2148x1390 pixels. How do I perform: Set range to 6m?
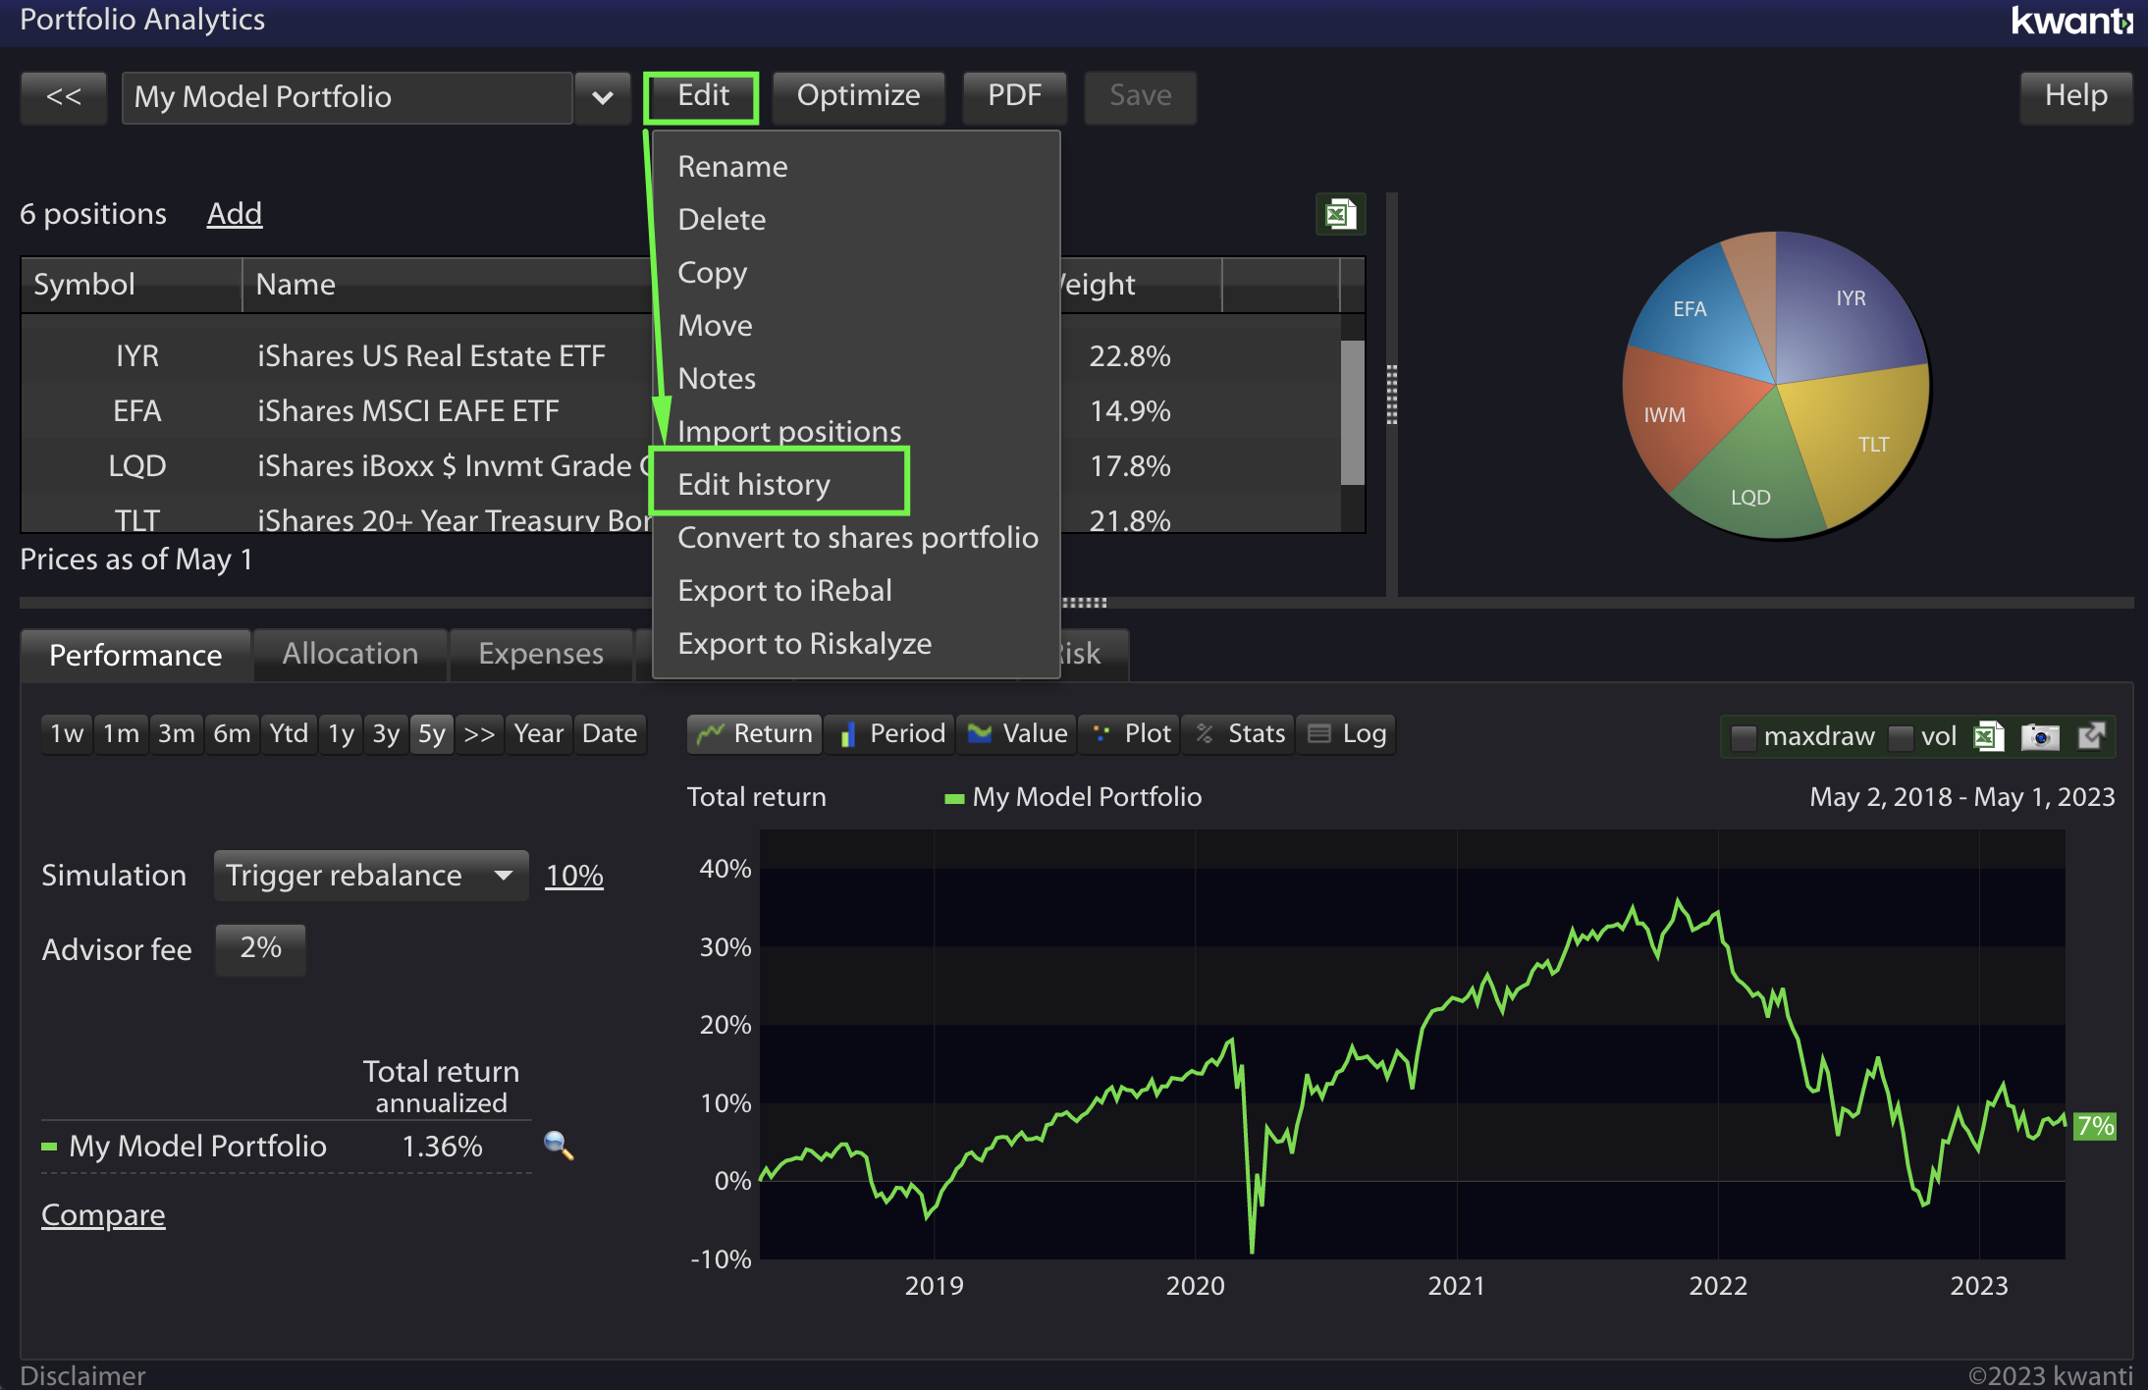pyautogui.click(x=232, y=733)
